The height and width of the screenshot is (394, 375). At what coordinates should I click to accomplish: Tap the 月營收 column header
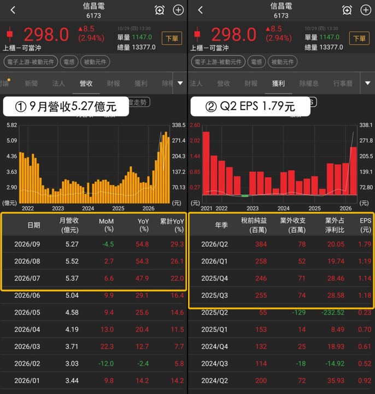point(69,225)
